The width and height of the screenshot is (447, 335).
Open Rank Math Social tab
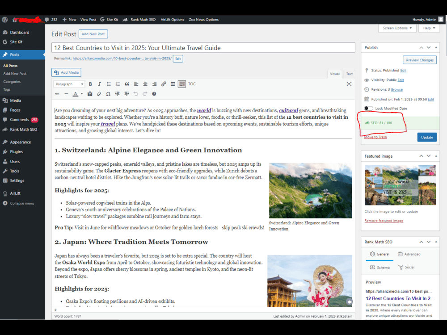[x=406, y=268]
